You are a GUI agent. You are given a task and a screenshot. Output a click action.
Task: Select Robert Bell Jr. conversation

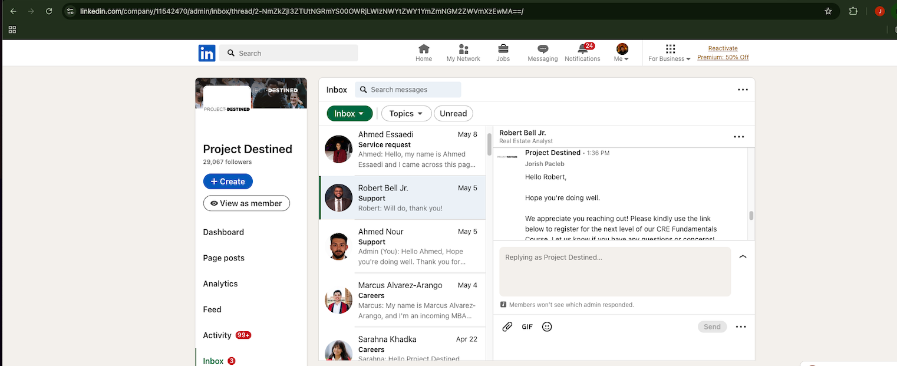pos(403,197)
